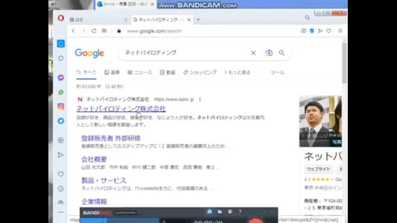Open Twitter in the sidebar
The width and height of the screenshot is (397, 223).
tap(61, 121)
